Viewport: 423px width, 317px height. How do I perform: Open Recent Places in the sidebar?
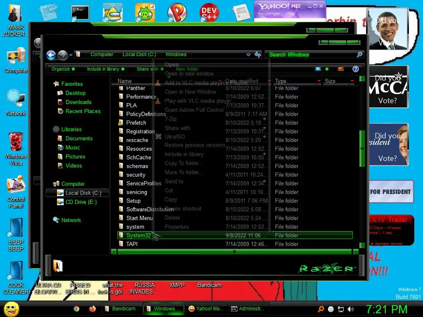click(83, 111)
